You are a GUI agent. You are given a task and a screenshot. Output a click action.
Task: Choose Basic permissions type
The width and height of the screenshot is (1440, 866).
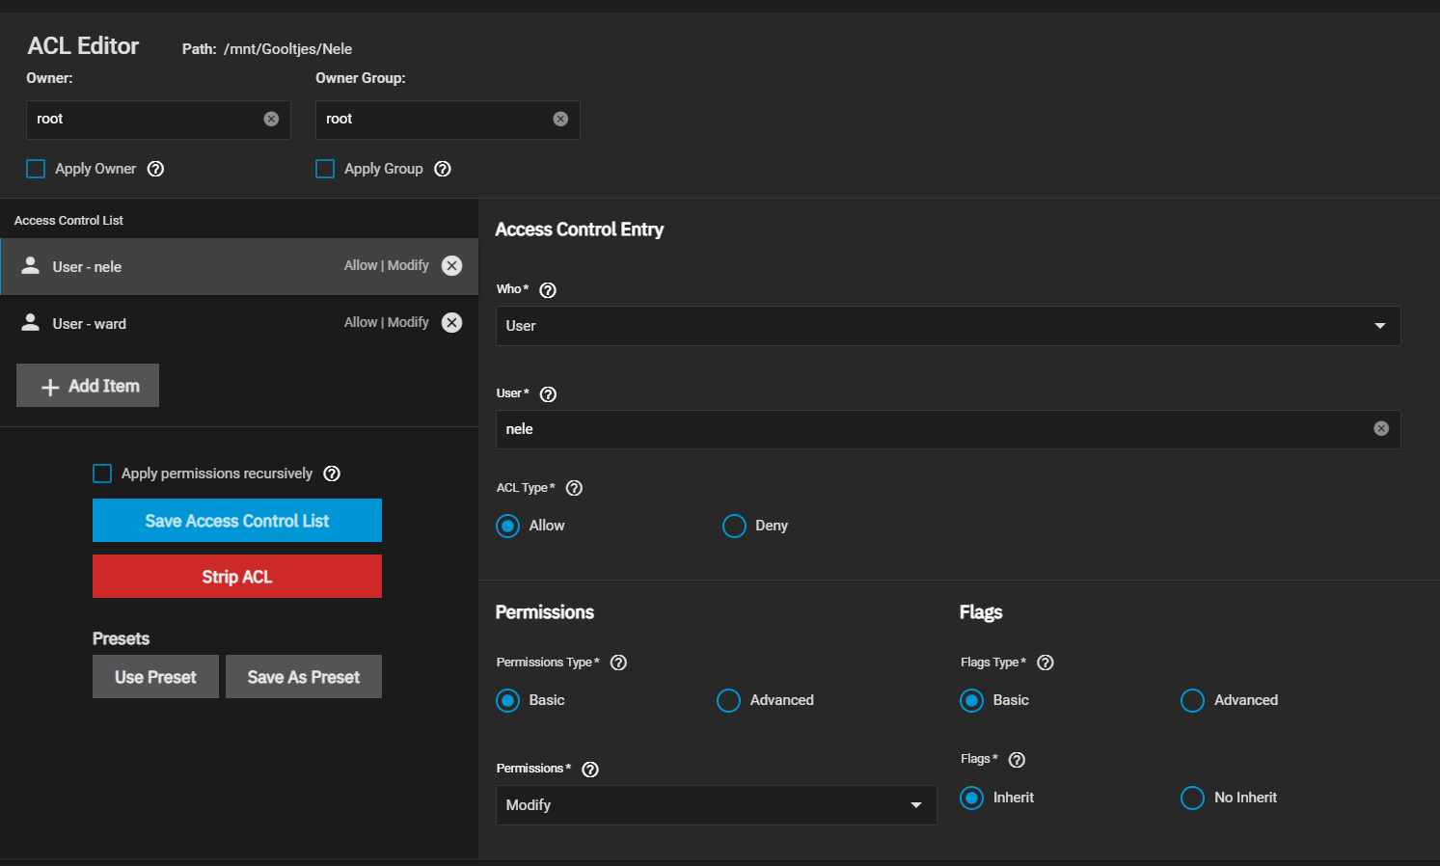(x=507, y=700)
